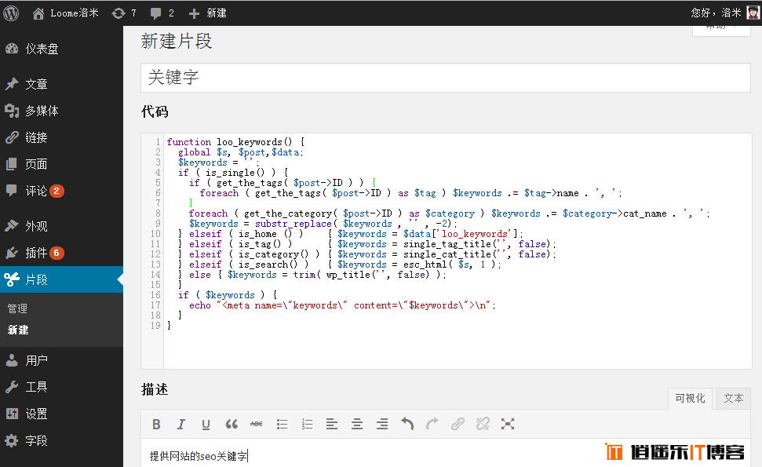Toggle bold formatting
Image resolution: width=762 pixels, height=467 pixels.
coord(156,425)
